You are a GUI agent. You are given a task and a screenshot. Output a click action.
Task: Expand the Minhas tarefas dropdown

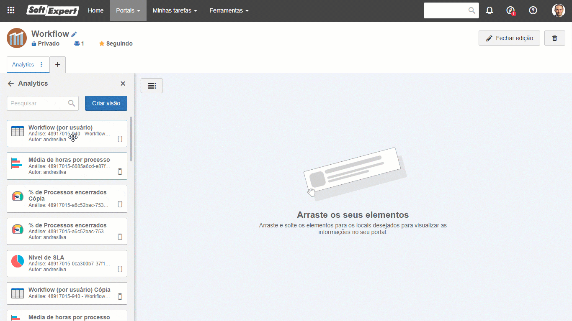pyautogui.click(x=175, y=10)
